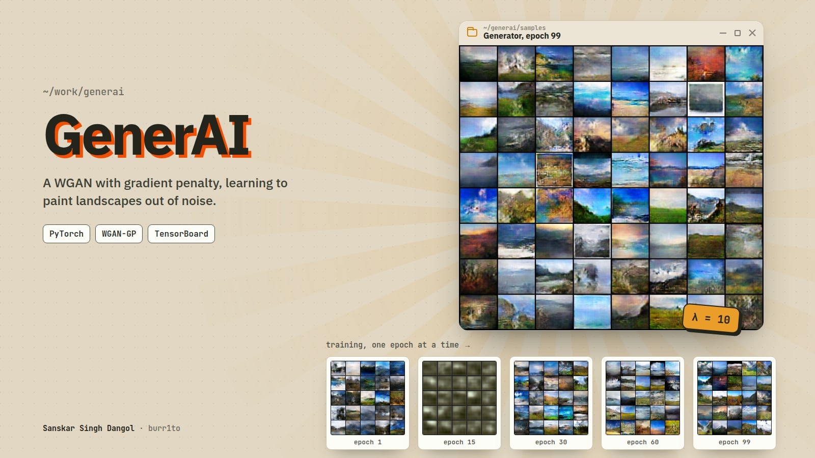Open the epoch 60 thumbnail
Image resolution: width=815 pixels, height=458 pixels.
tap(643, 403)
